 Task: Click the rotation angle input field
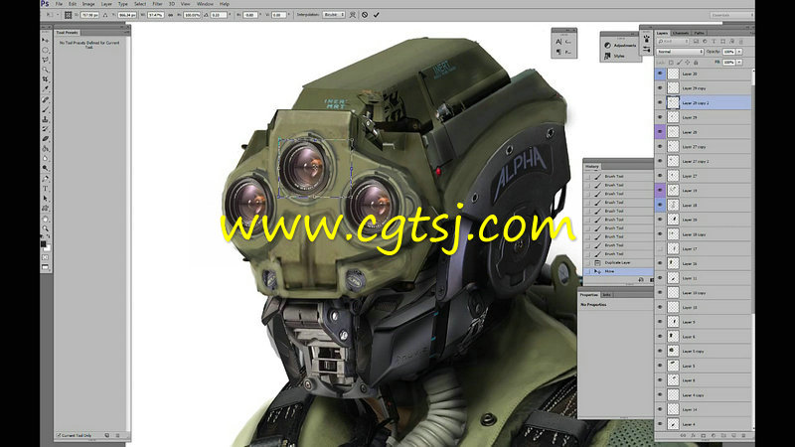pos(219,15)
